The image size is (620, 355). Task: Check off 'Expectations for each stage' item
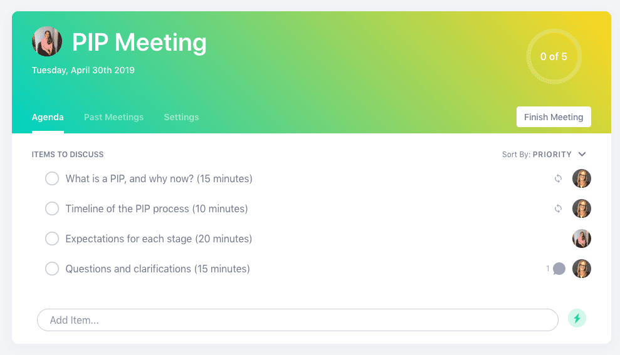(52, 239)
